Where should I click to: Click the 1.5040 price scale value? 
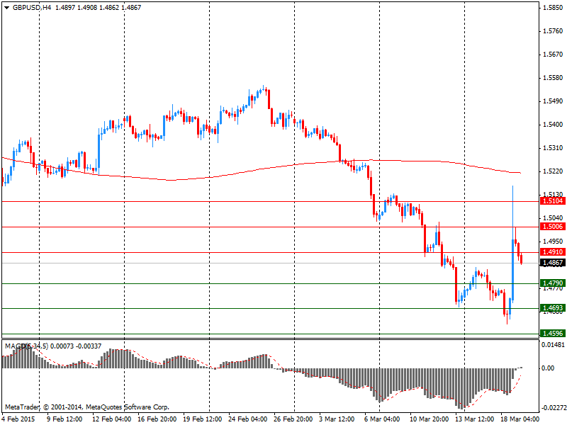point(553,218)
